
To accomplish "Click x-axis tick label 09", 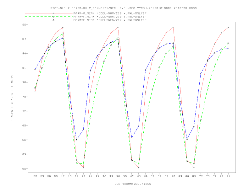I will click(x=56, y=176).
